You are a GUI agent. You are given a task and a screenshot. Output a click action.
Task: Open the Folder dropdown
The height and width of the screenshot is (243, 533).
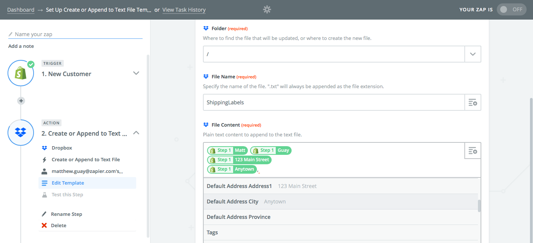click(473, 54)
